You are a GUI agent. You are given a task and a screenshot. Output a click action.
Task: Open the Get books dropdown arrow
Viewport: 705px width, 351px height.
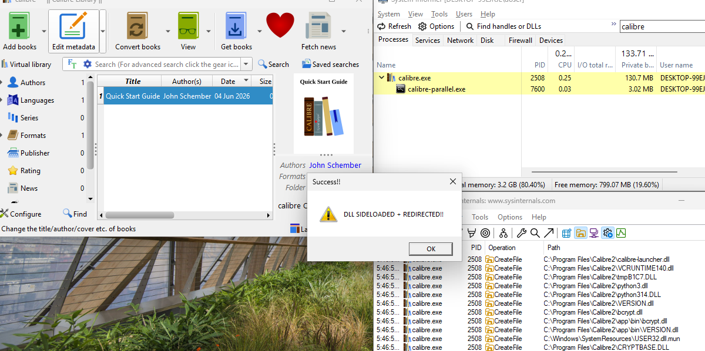(x=259, y=31)
